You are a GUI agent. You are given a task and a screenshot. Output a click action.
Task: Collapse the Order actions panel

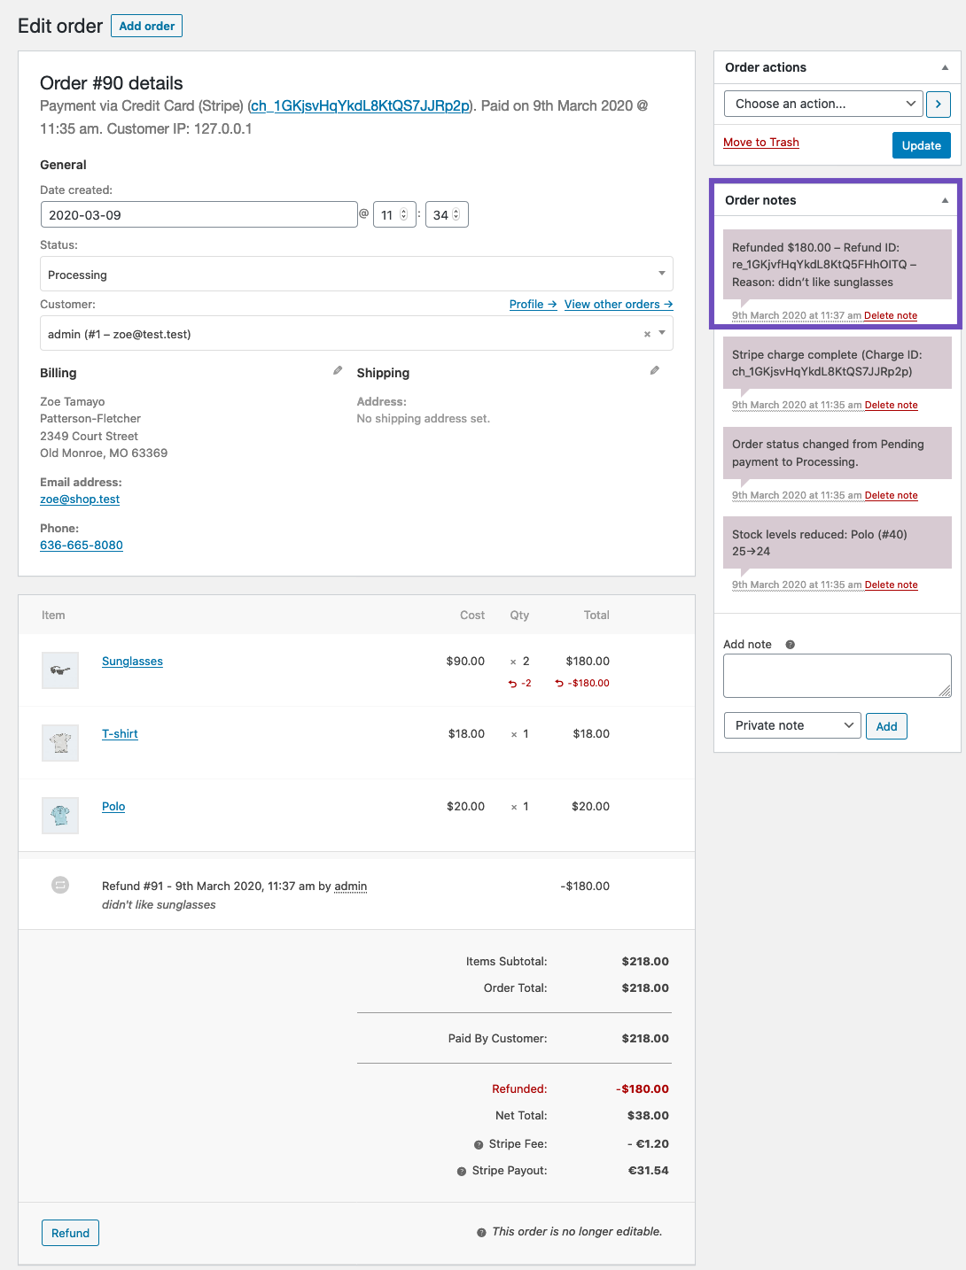(943, 66)
